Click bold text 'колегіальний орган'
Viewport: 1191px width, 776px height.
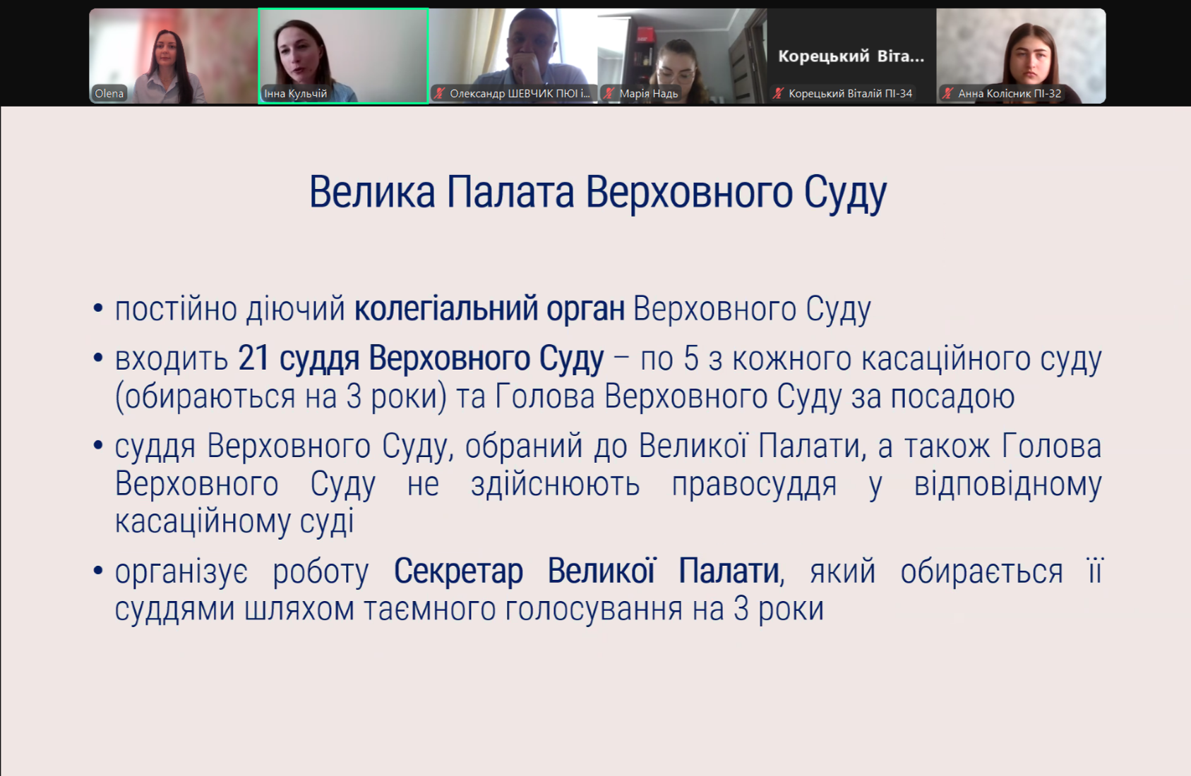tap(489, 309)
